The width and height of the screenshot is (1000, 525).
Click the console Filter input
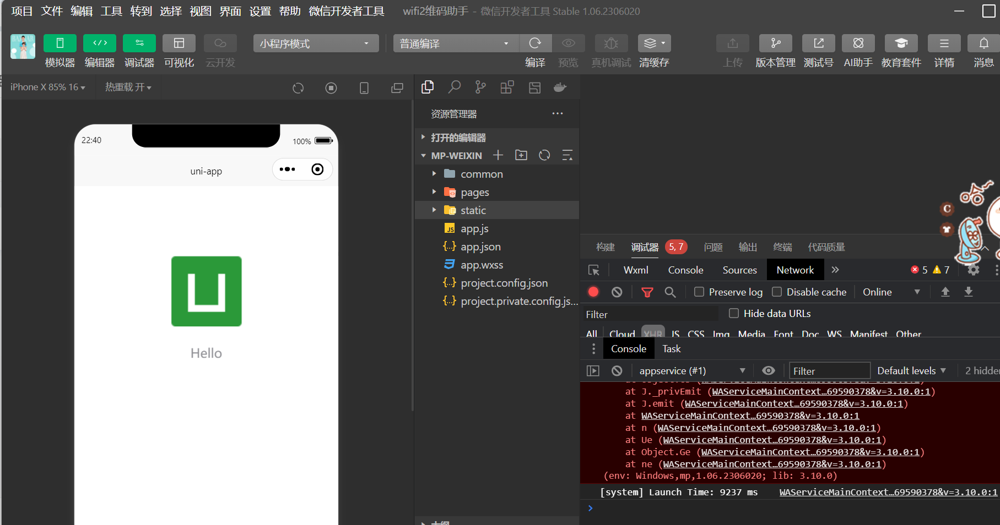pos(830,370)
